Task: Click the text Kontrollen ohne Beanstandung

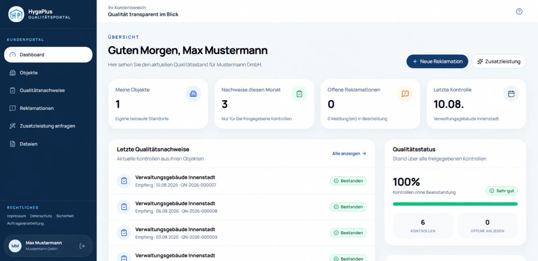Action: [x=424, y=192]
